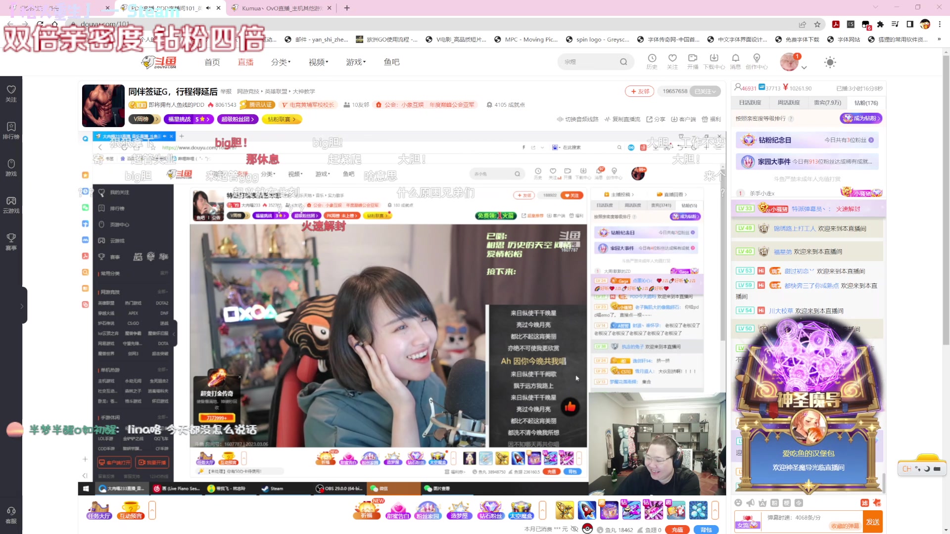This screenshot has height=534, width=950.
Task: Expand the 分类 dropdown in navigation
Action: click(x=281, y=62)
